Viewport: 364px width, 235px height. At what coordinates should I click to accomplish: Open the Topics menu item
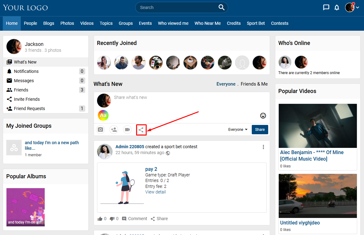tap(106, 24)
